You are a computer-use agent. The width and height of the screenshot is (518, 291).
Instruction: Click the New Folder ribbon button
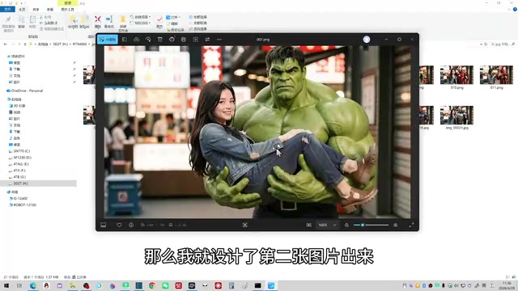tap(123, 23)
